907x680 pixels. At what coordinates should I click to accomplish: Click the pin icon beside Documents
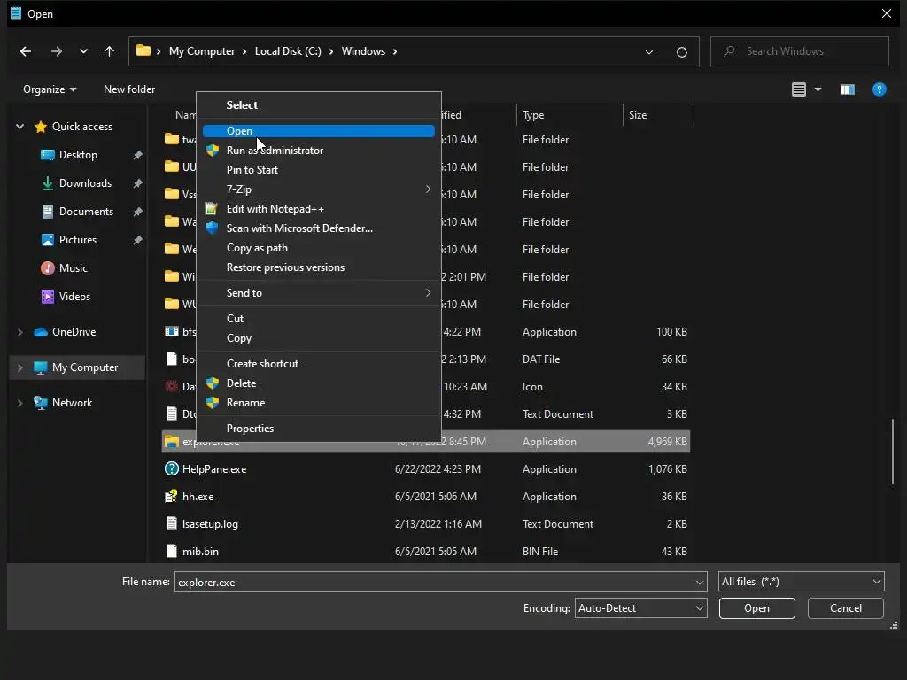[x=137, y=212]
